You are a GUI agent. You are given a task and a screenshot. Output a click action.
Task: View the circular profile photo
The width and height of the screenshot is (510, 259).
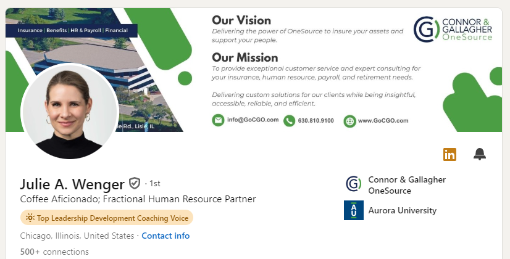click(x=70, y=112)
